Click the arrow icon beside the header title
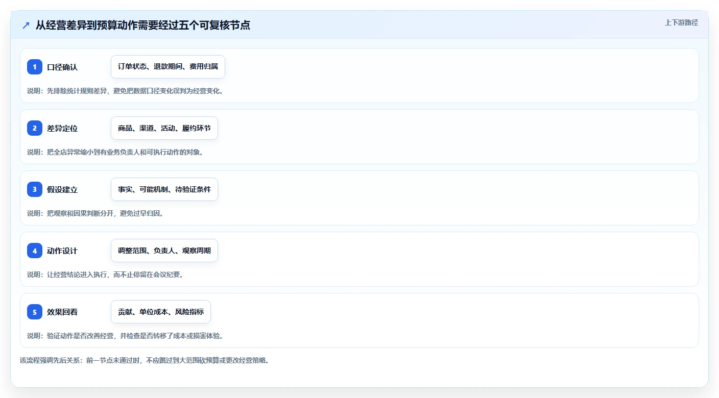Screen dimensions: 719x398 pyautogui.click(x=26, y=25)
